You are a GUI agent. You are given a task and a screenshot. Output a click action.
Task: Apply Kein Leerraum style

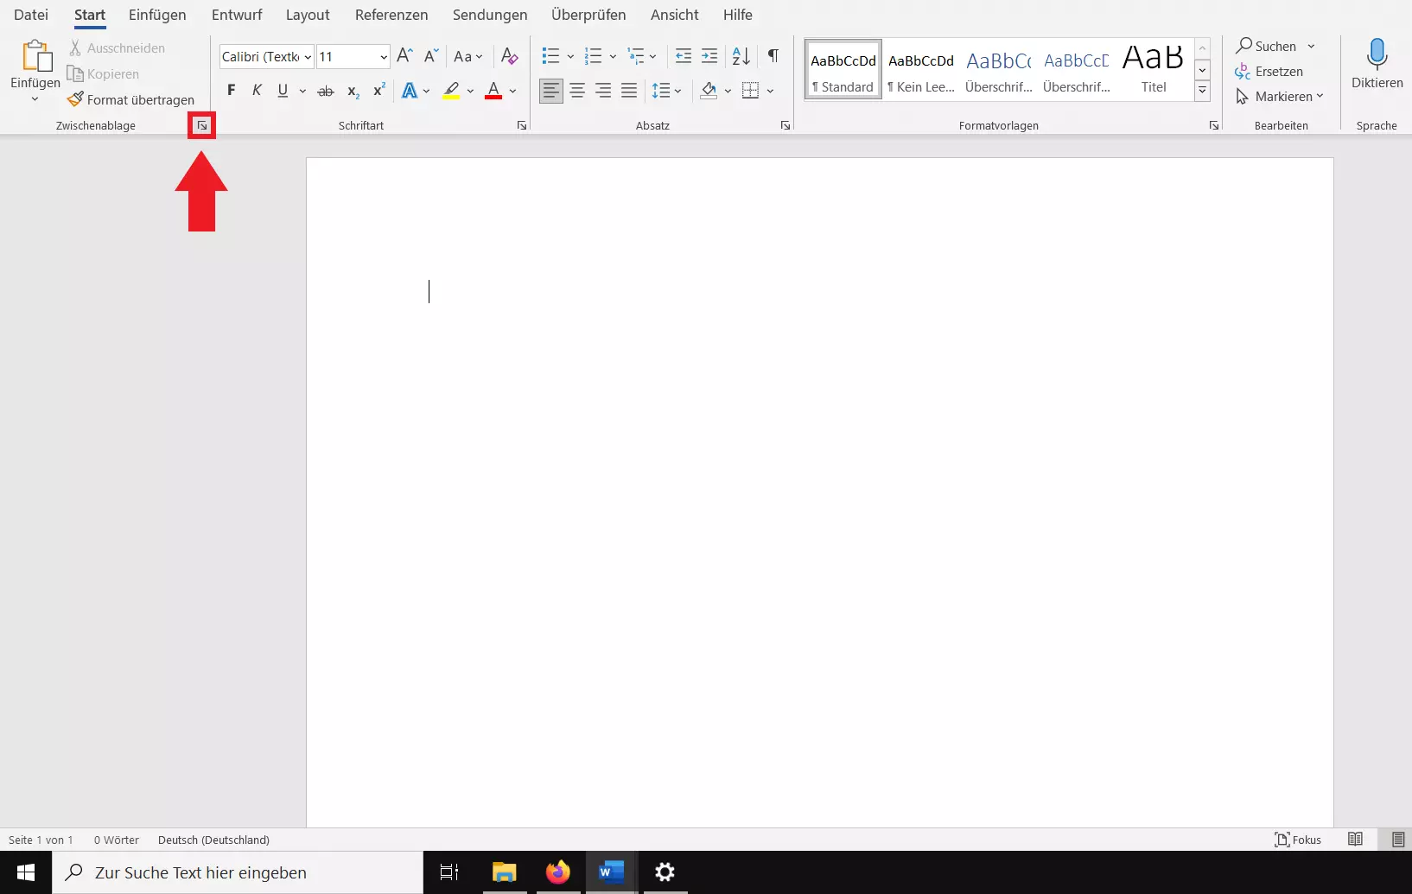pos(921,70)
